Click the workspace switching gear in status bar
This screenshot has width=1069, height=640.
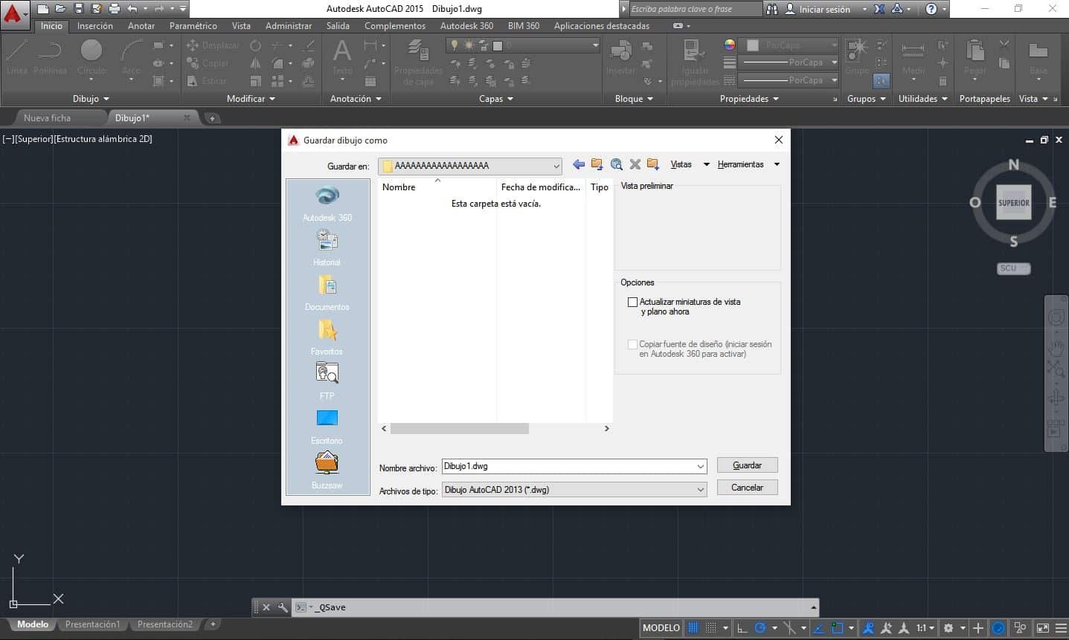[x=948, y=628]
